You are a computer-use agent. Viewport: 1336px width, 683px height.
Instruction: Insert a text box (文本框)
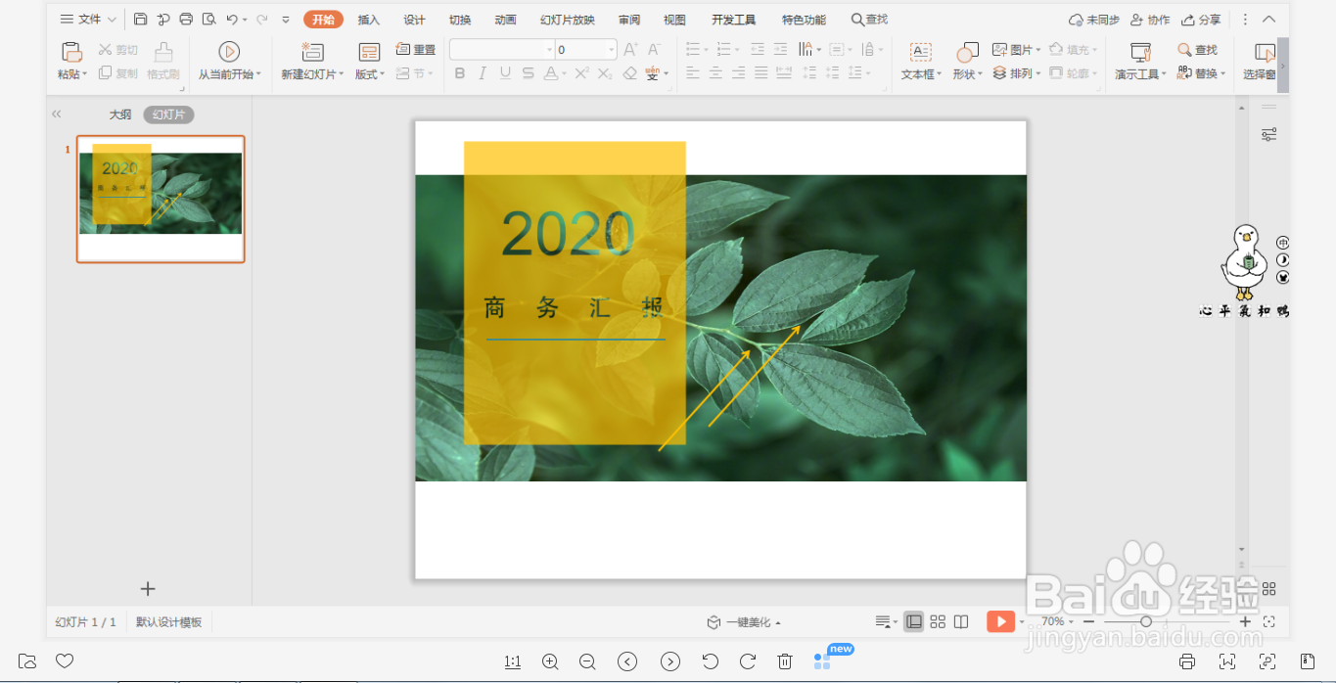click(x=921, y=61)
